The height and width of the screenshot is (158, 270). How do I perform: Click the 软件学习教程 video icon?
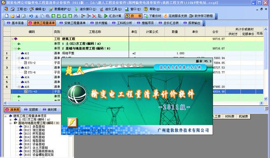[191, 16]
